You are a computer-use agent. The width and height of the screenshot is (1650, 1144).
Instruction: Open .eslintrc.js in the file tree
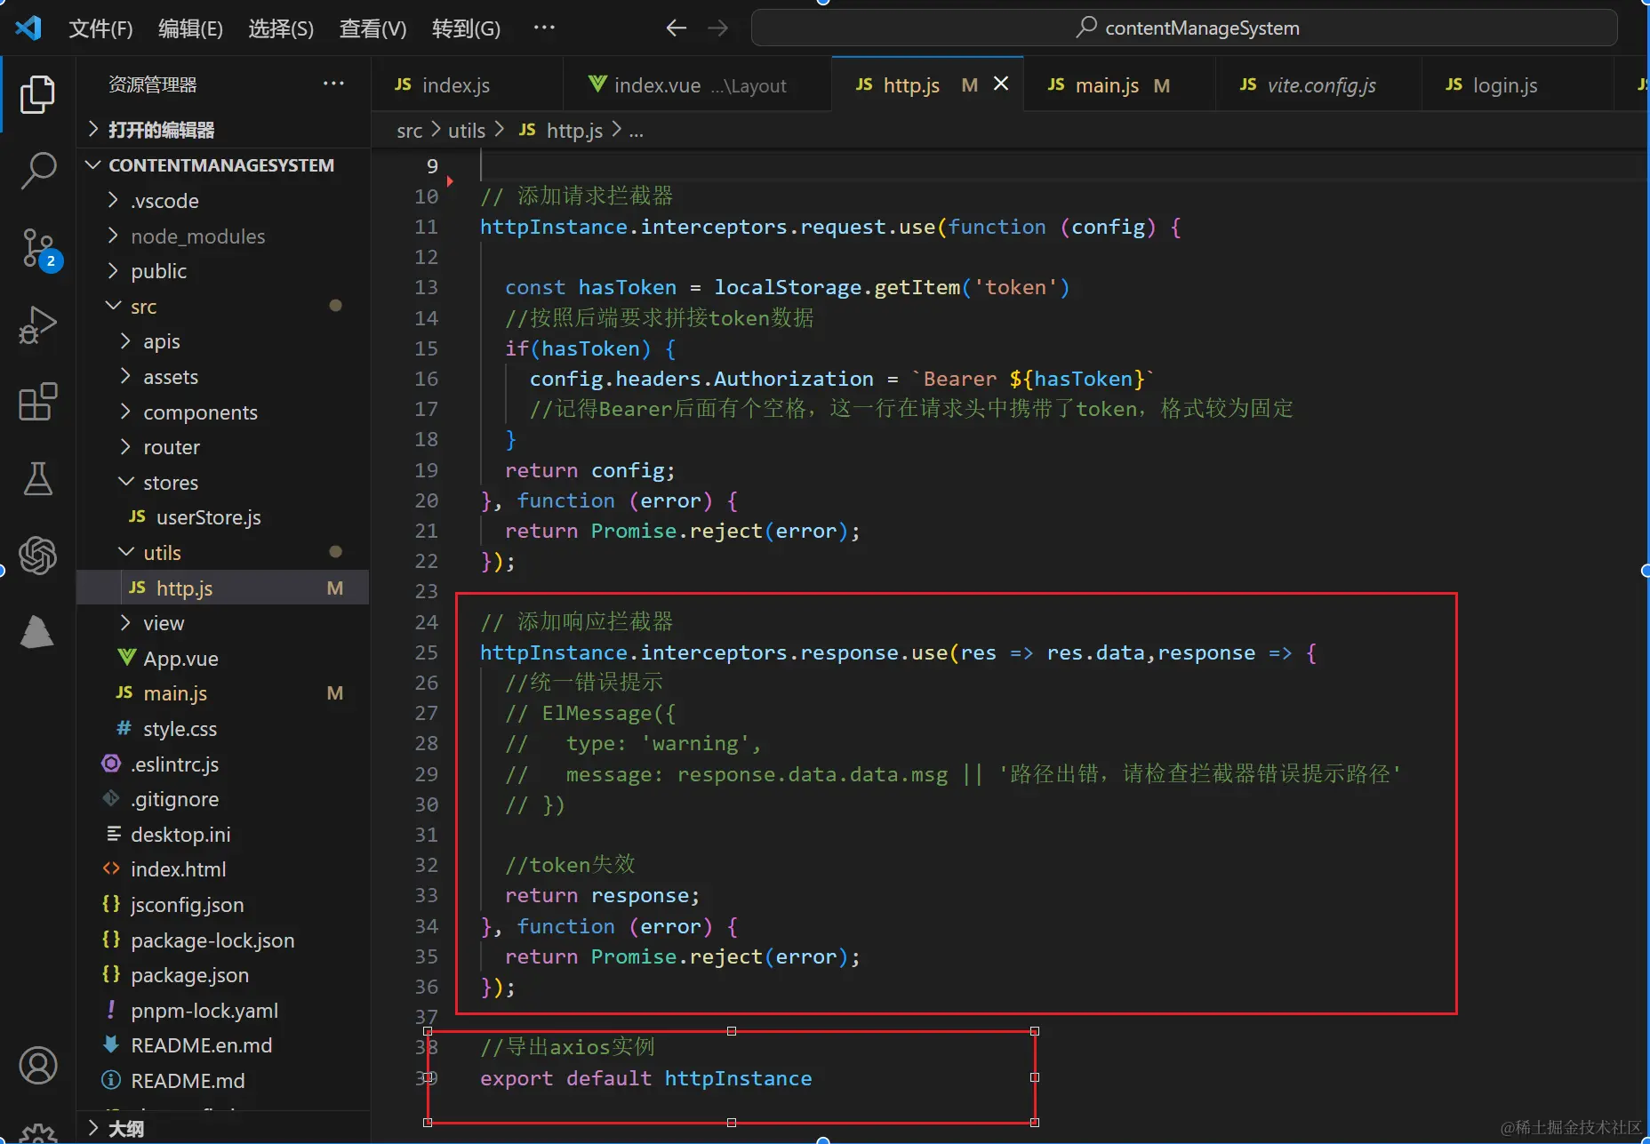[x=222, y=764]
